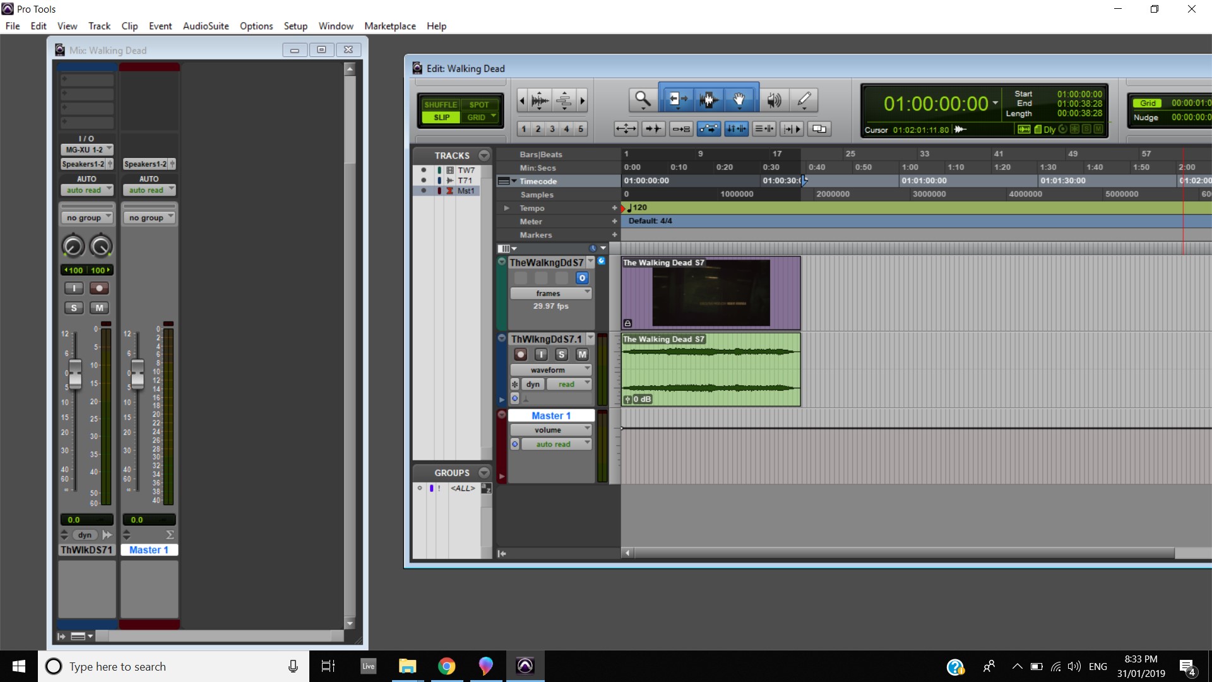Select the Scrubber speaker tool
Viewport: 1212px width, 682px height.
(773, 99)
